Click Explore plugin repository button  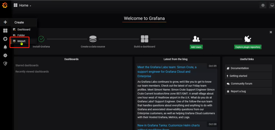click(x=248, y=47)
